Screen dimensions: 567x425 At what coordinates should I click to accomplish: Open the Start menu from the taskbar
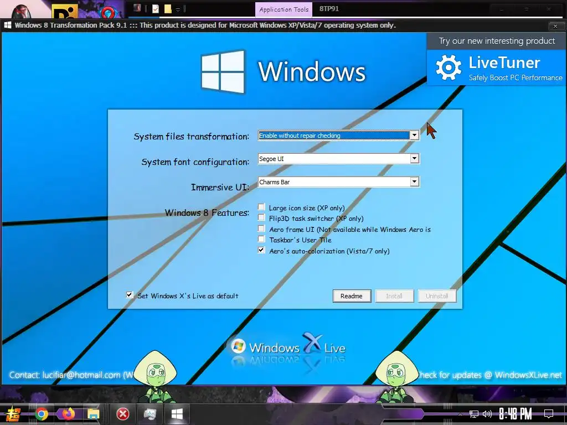point(13,414)
